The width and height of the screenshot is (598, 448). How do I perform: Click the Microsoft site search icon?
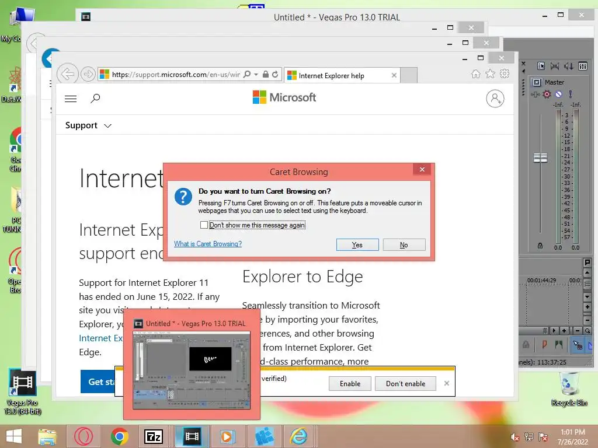coord(95,99)
